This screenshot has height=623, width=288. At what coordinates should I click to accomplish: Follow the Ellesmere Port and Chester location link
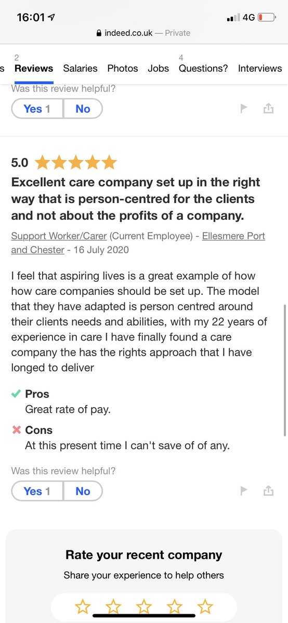point(138,242)
